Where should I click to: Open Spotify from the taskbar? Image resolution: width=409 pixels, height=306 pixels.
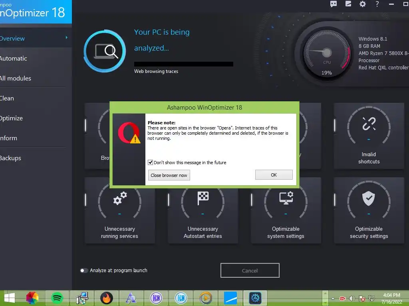point(57,298)
